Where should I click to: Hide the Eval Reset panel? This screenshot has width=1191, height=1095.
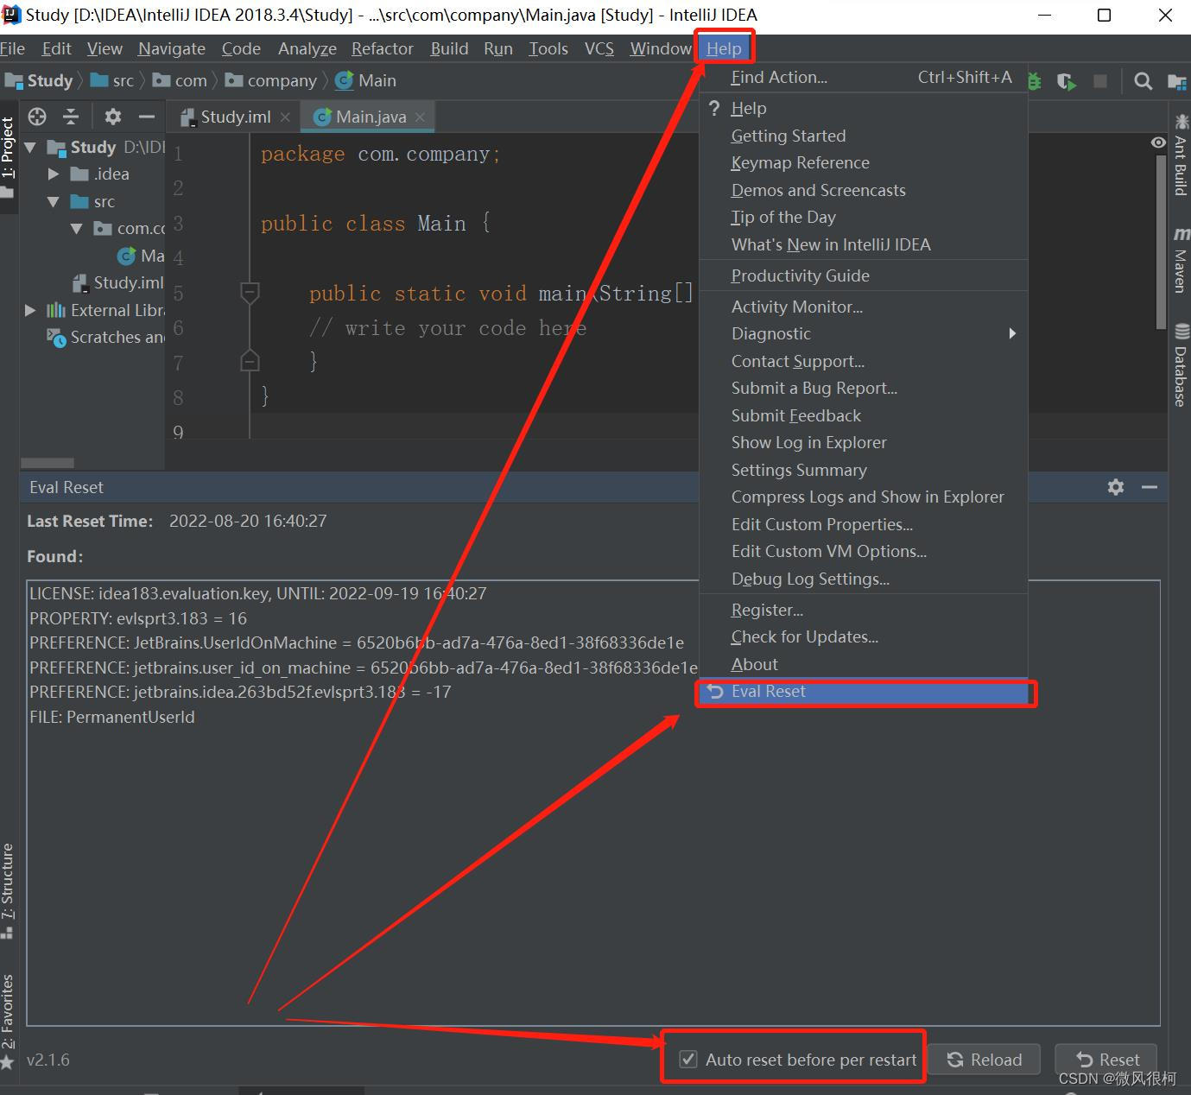(x=1149, y=487)
